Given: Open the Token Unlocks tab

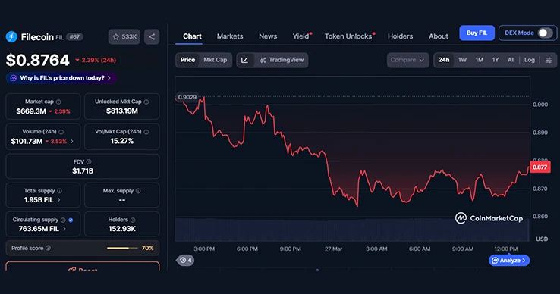Looking at the screenshot, I should click(x=349, y=36).
